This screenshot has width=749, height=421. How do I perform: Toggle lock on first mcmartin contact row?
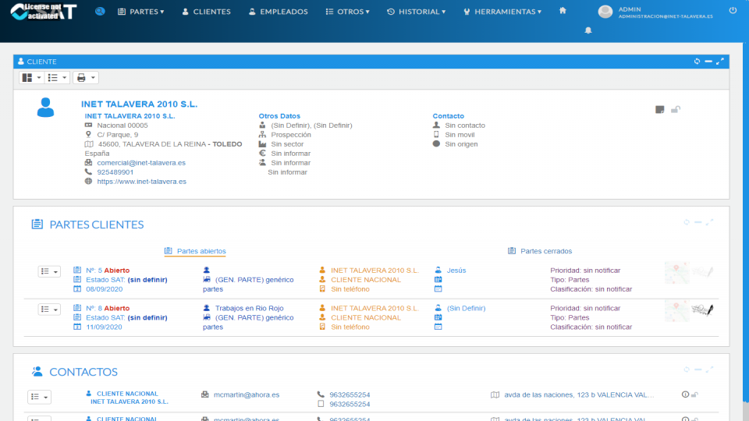[694, 394]
